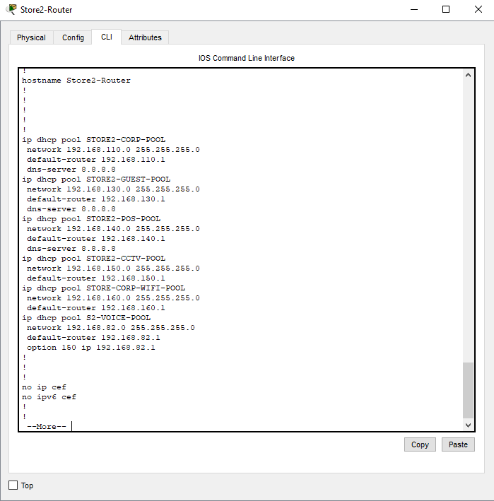Switch to the Physical tab
This screenshot has height=501, width=494.
click(31, 37)
